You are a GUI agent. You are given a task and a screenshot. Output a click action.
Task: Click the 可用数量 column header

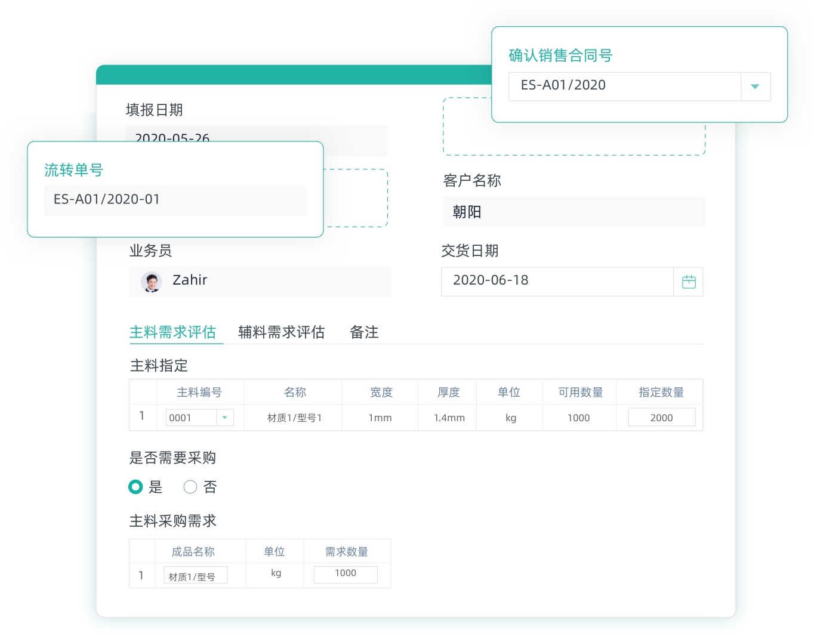[580, 392]
